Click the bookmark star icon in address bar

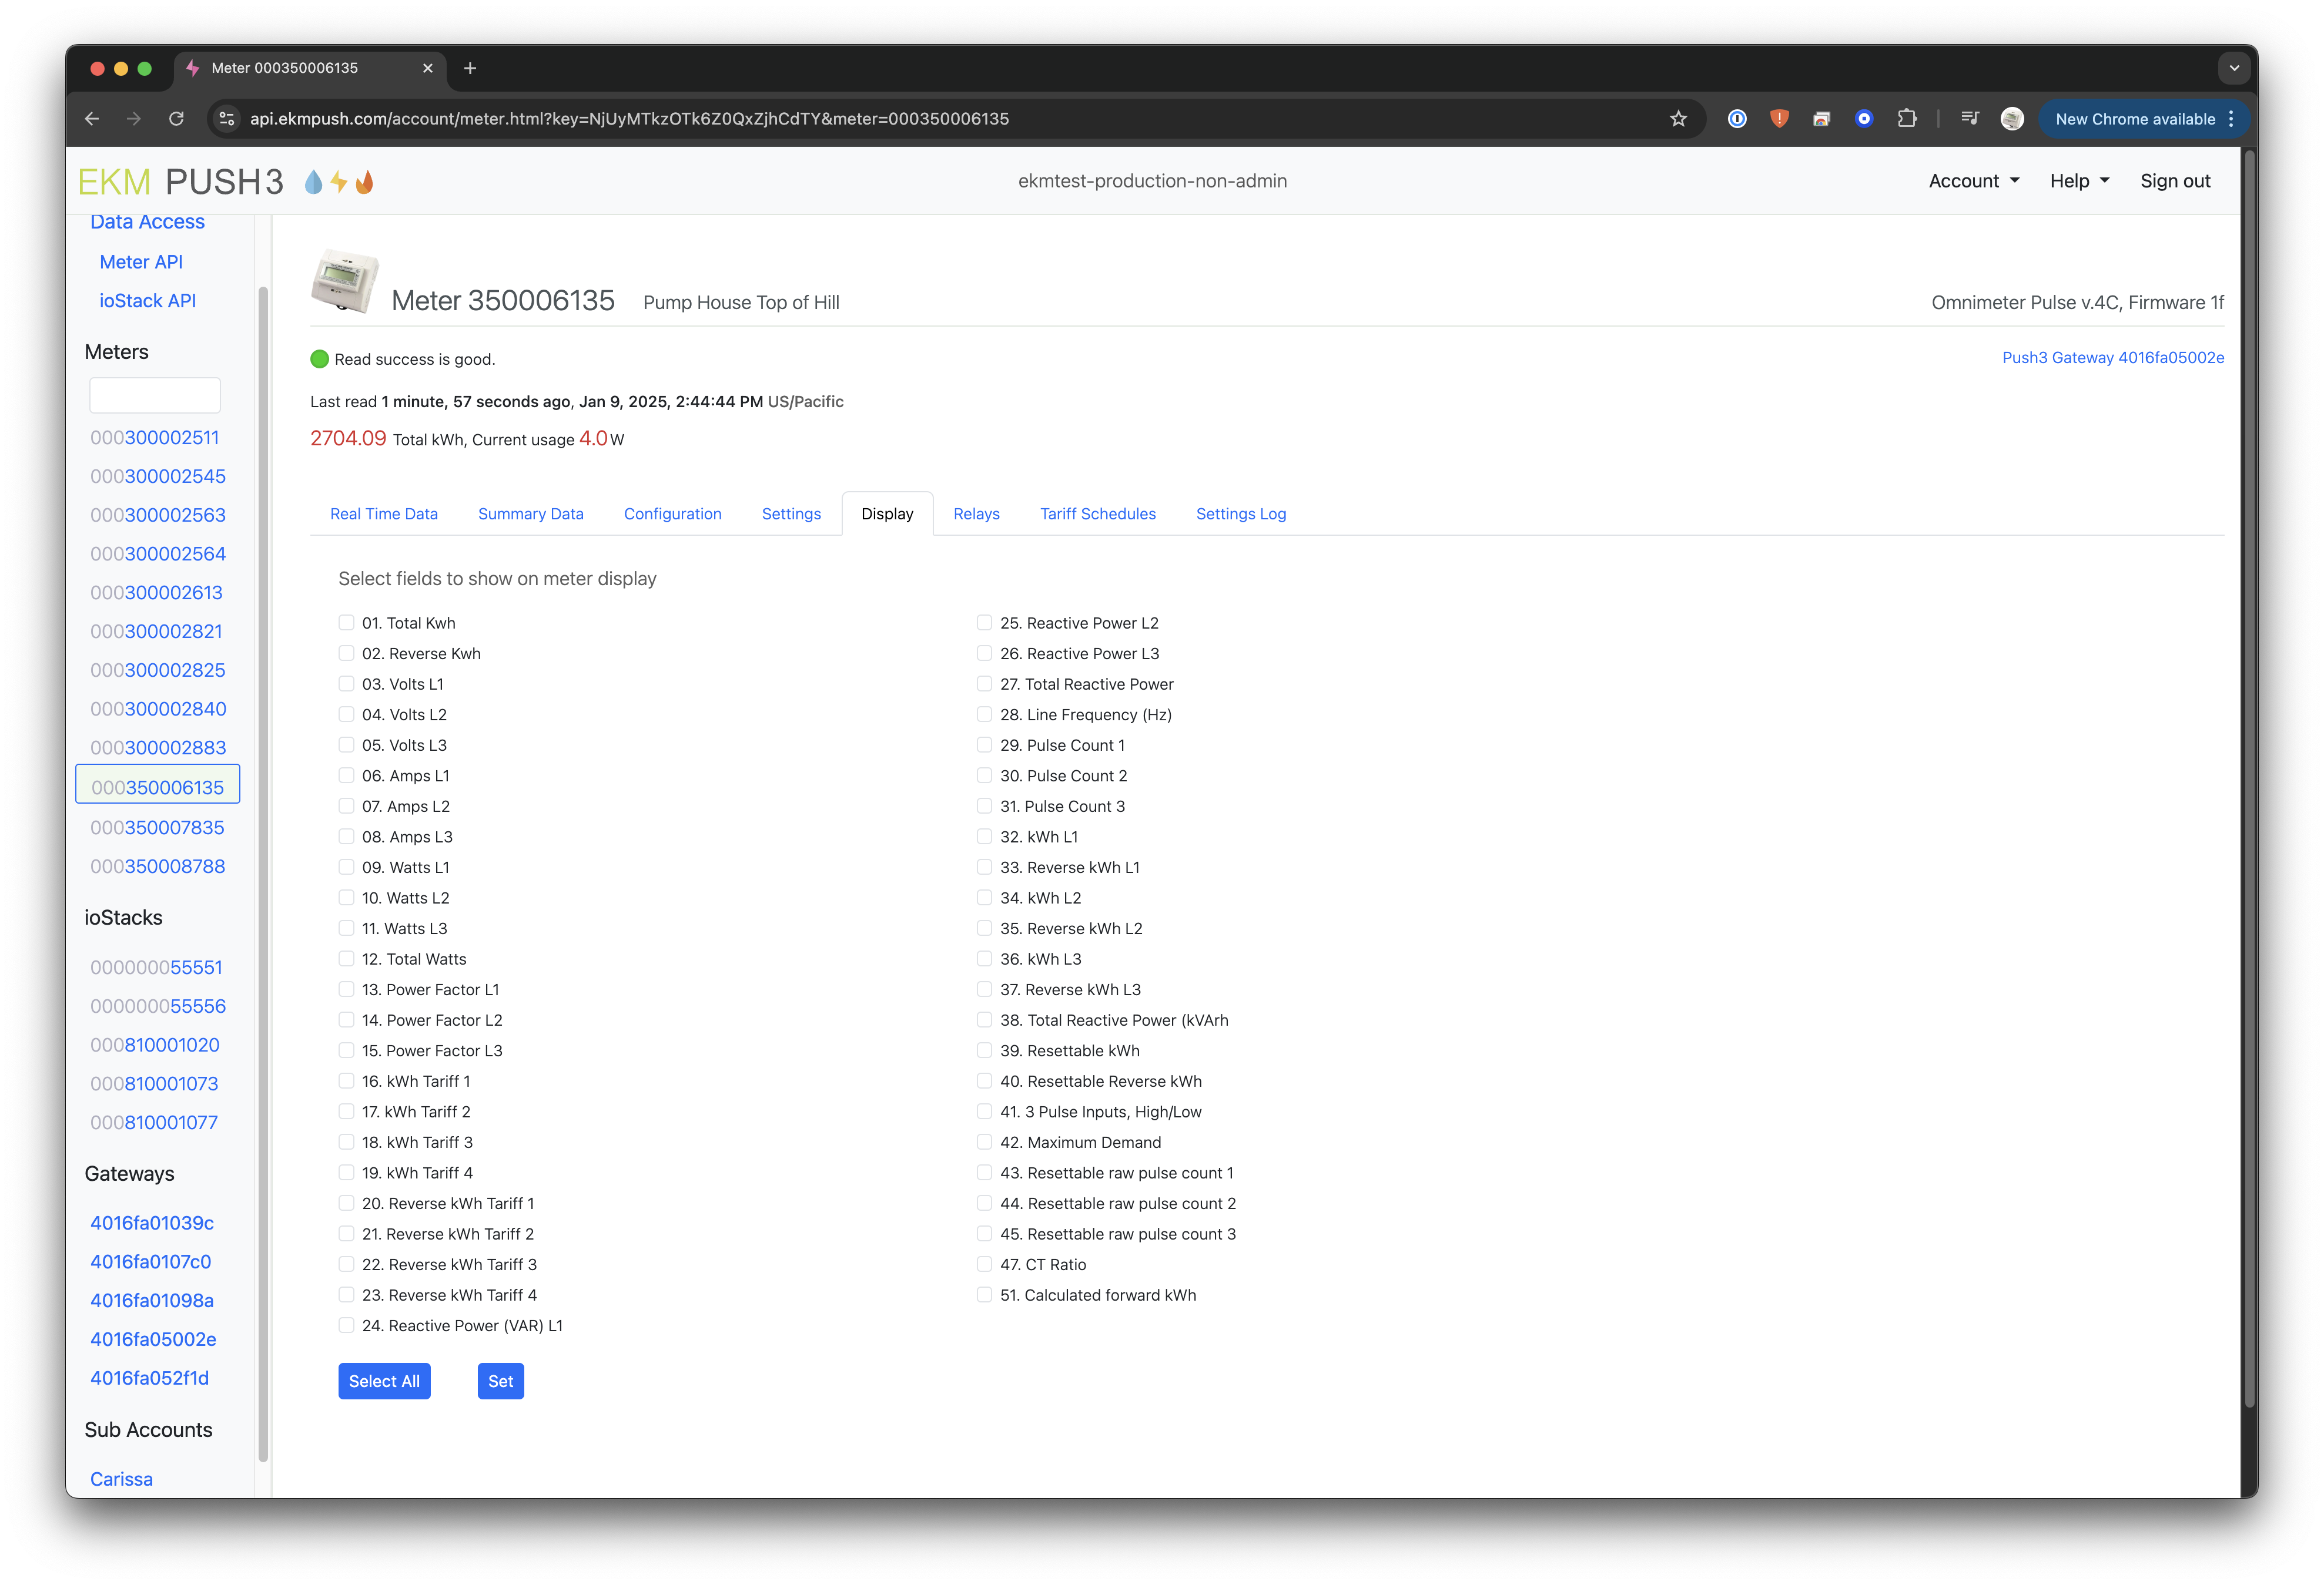1678,119
